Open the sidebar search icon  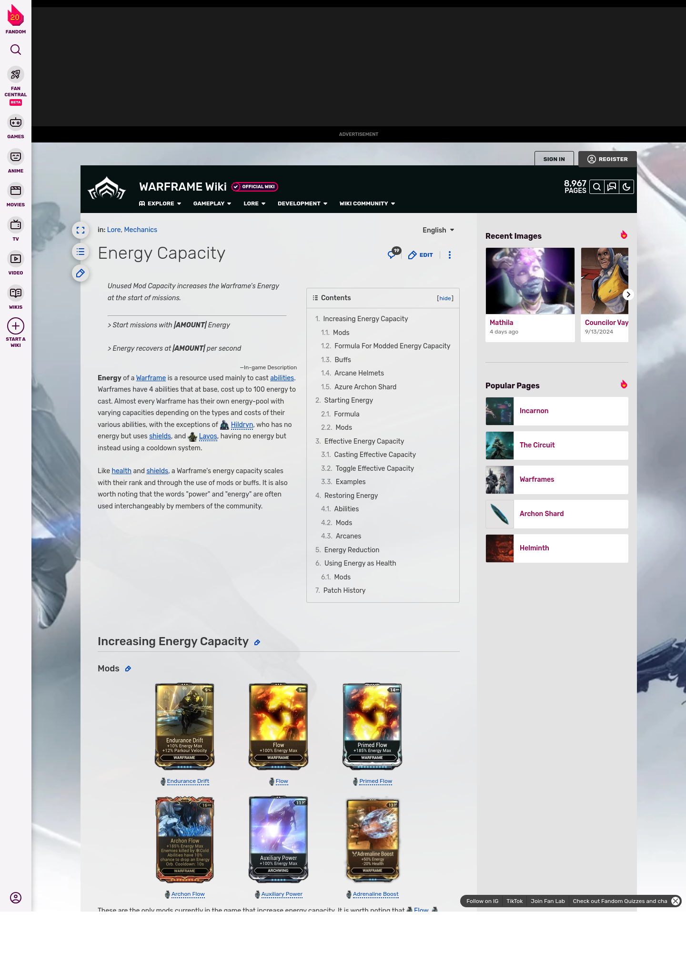[x=16, y=50]
